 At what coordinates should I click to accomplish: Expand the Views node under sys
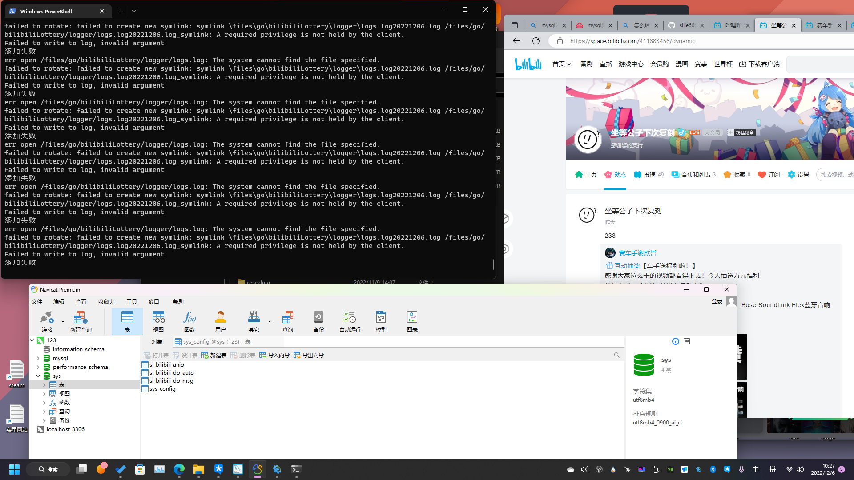(x=44, y=394)
